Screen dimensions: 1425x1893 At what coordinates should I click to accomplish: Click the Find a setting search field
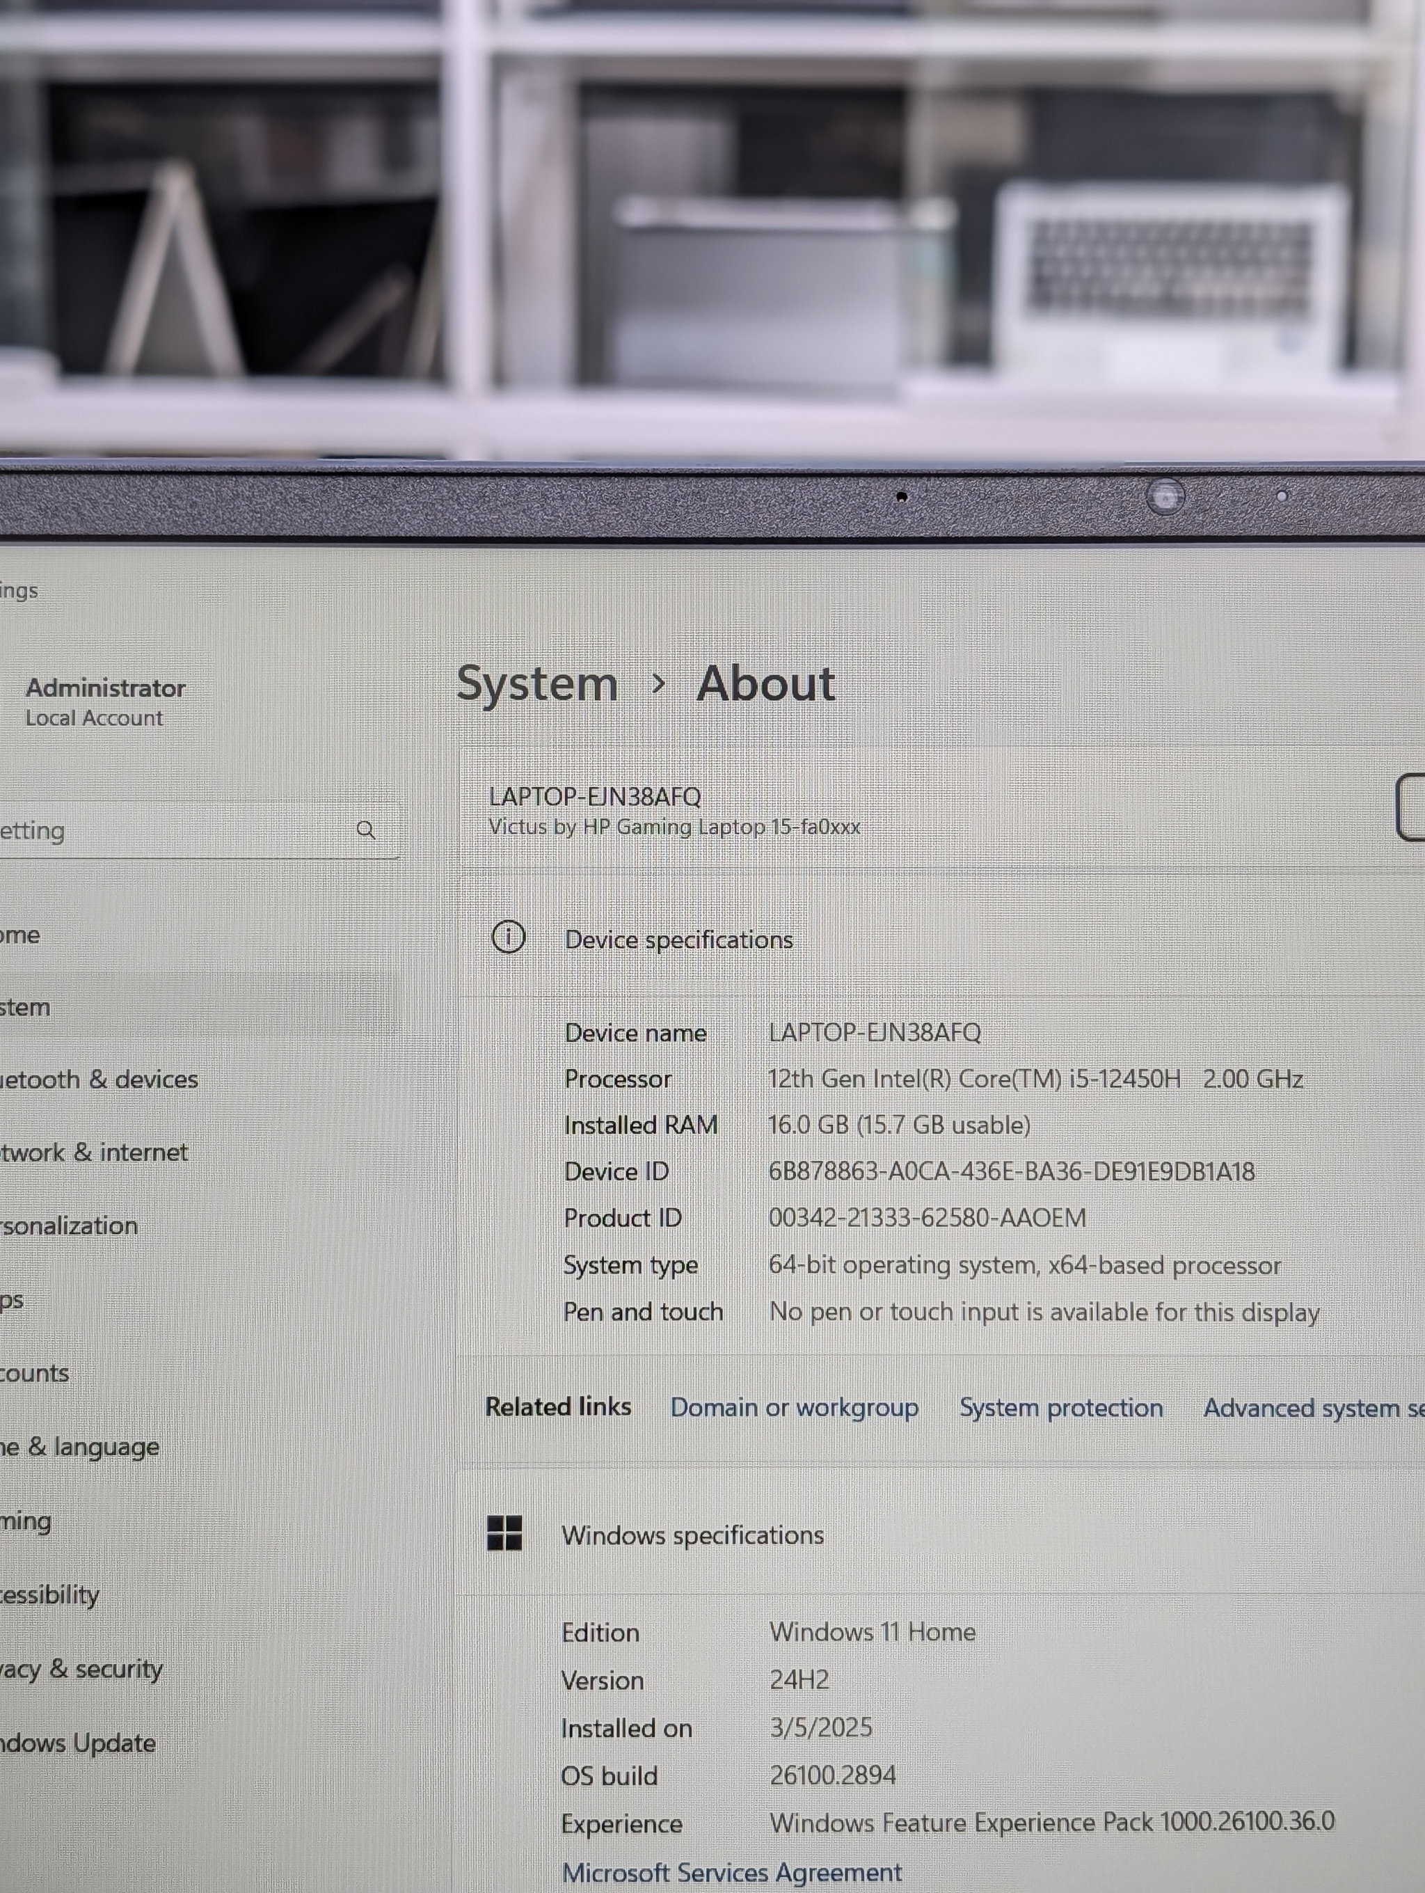[198, 830]
